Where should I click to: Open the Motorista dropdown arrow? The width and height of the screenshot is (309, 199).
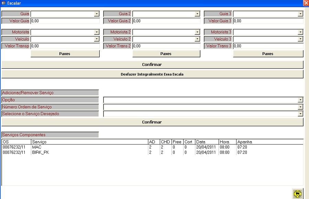97,32
